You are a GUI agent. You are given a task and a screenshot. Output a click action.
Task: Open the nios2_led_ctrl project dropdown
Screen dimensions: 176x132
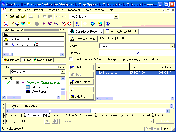pyautogui.click(x=116, y=17)
